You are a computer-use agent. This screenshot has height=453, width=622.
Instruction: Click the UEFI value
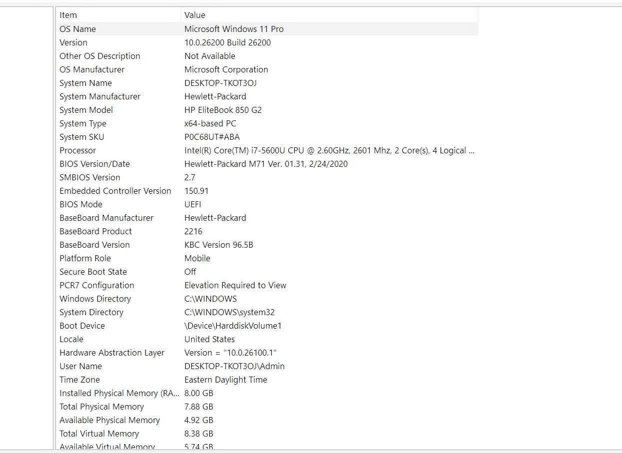[193, 204]
